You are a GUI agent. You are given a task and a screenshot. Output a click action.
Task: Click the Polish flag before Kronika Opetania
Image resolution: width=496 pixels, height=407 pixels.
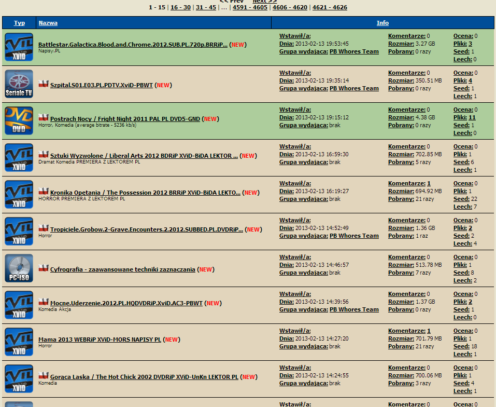tap(44, 192)
